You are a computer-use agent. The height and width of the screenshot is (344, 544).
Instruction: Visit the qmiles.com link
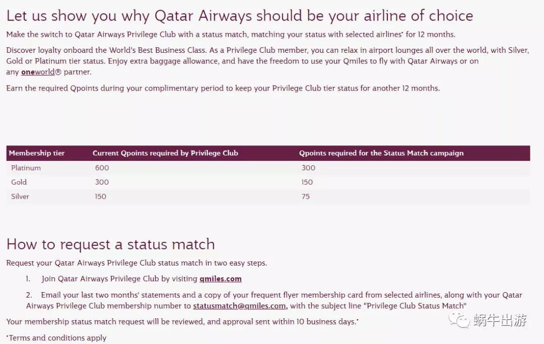pyautogui.click(x=220, y=279)
